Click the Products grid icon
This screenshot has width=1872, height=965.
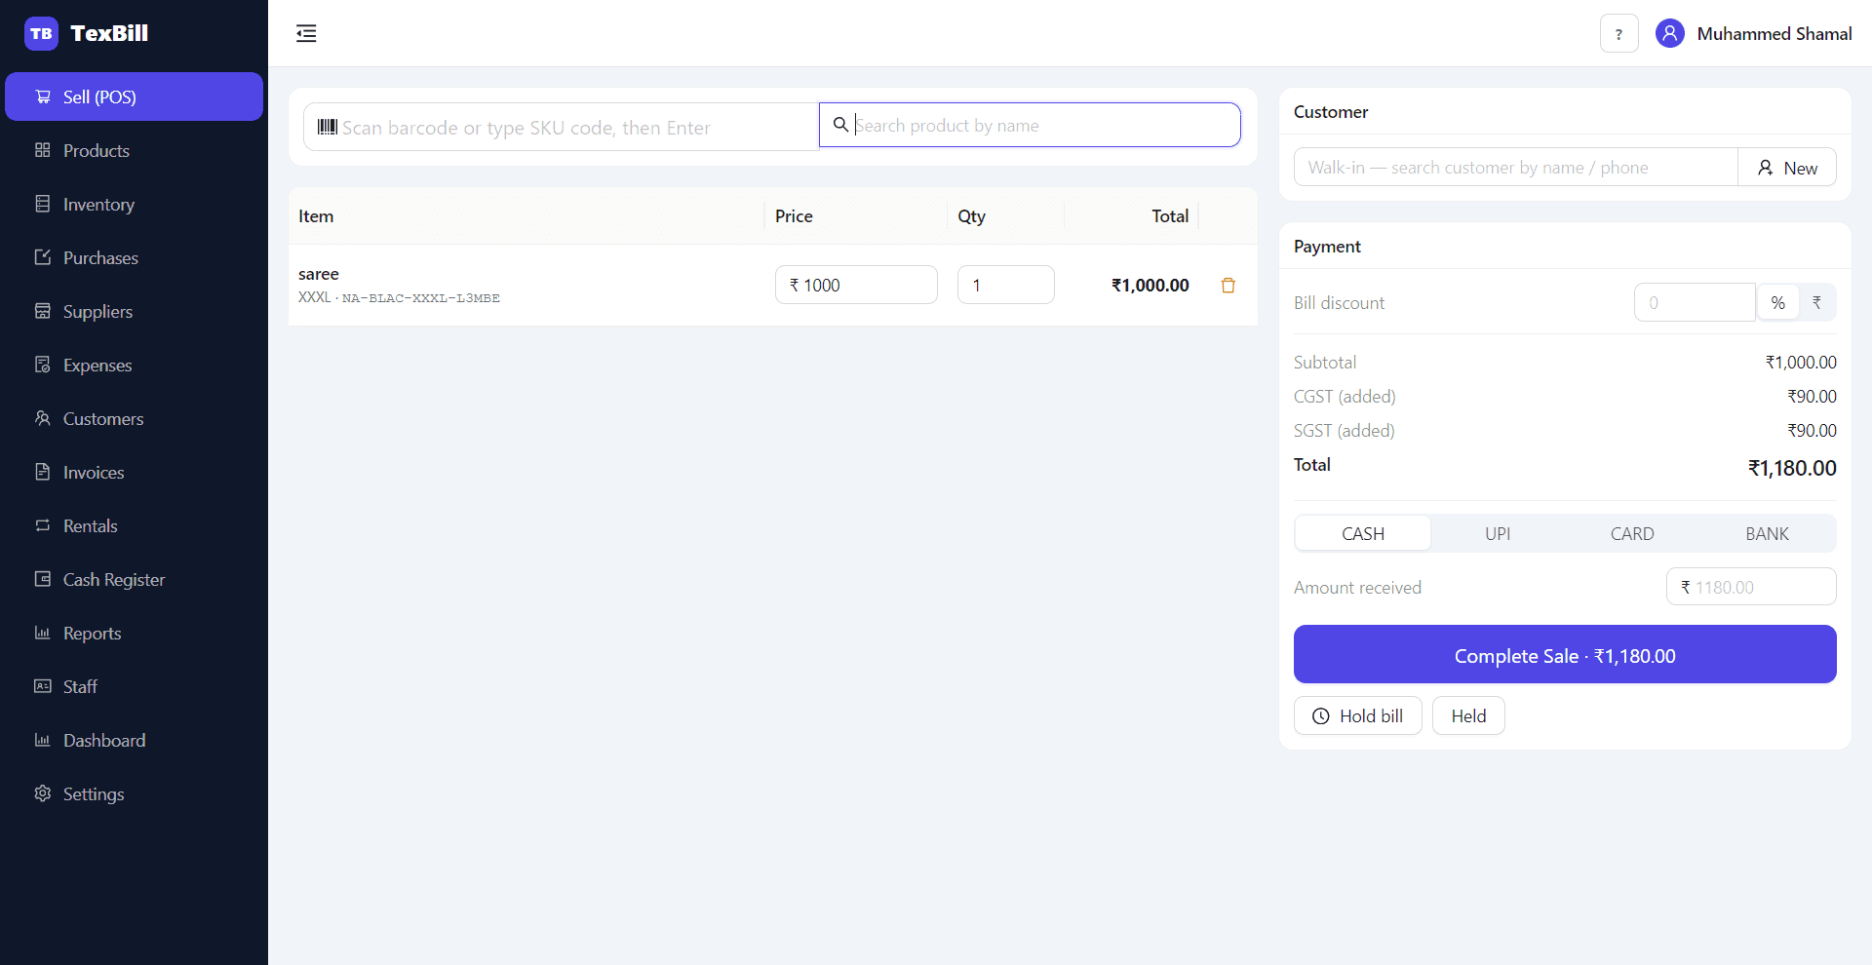[x=43, y=150]
